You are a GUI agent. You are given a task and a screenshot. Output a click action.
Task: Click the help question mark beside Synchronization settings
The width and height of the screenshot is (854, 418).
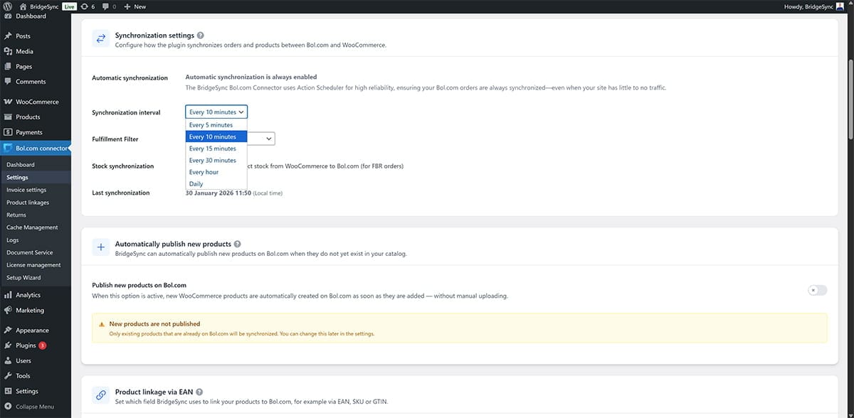coord(200,35)
